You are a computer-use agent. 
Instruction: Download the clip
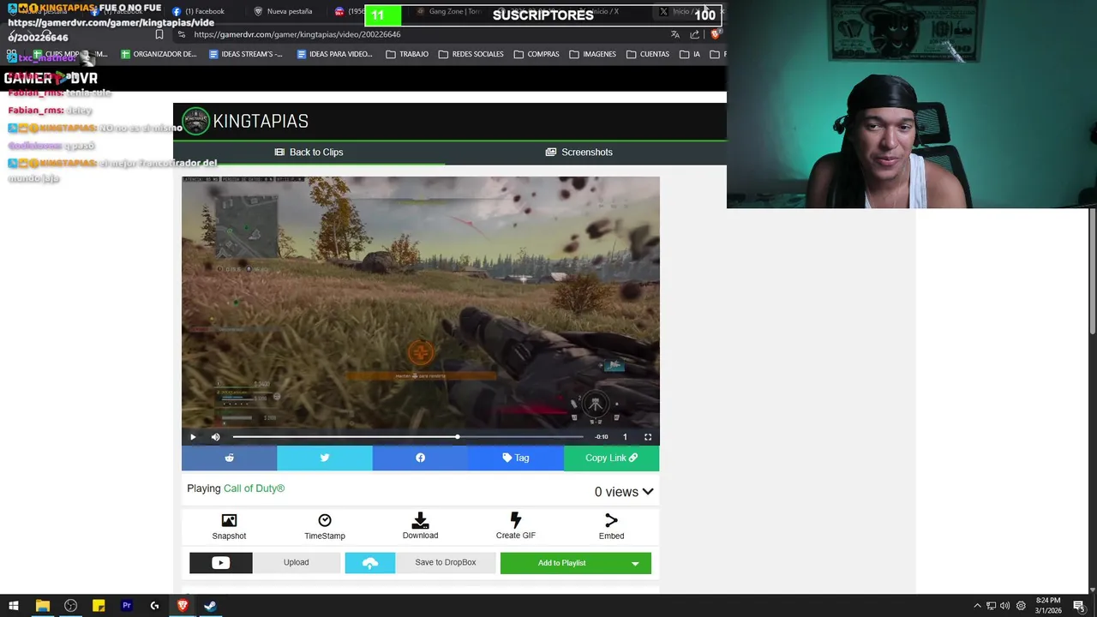pos(420,527)
